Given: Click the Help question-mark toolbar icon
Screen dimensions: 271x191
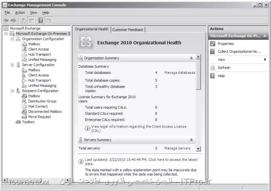Looking at the screenshot, I should 41,21.
